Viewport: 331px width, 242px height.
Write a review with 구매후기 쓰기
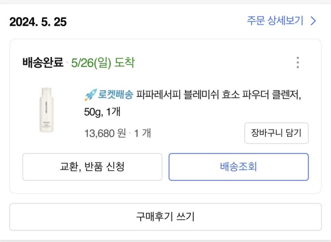click(x=165, y=217)
